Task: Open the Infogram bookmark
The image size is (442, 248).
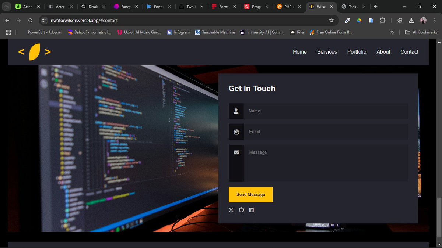Action: tap(178, 32)
